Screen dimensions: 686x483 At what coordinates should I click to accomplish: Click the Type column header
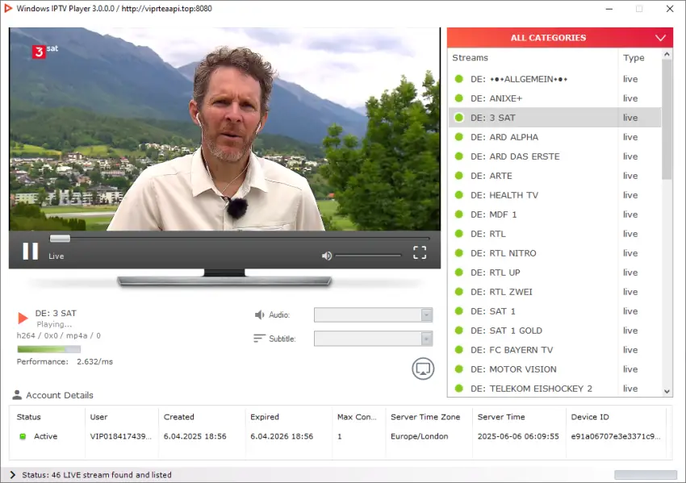pyautogui.click(x=634, y=58)
